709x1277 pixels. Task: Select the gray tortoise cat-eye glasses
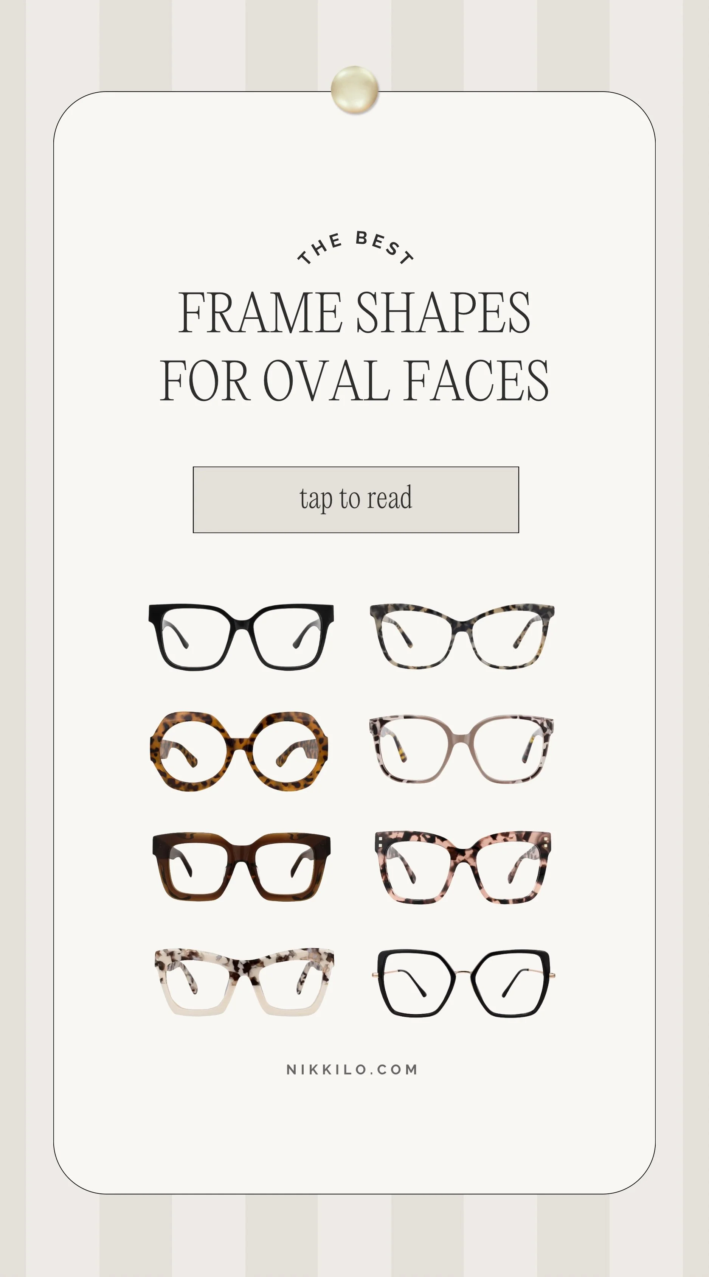point(462,636)
